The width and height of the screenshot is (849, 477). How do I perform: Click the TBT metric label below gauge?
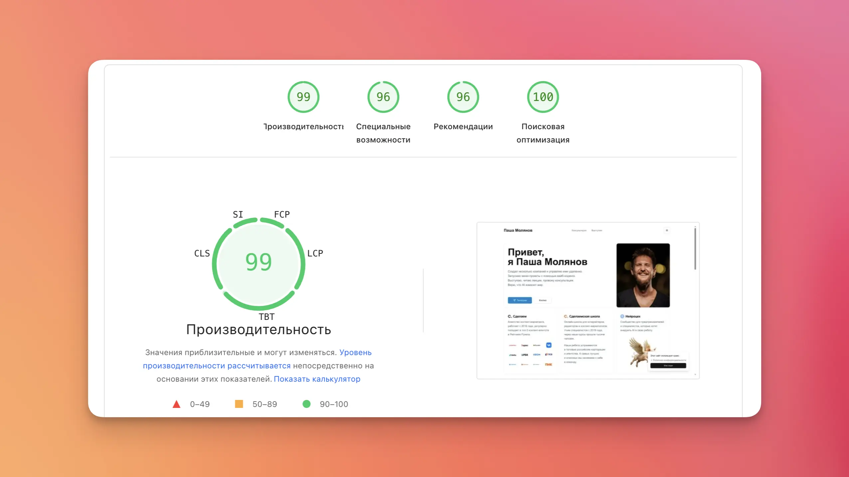click(267, 317)
